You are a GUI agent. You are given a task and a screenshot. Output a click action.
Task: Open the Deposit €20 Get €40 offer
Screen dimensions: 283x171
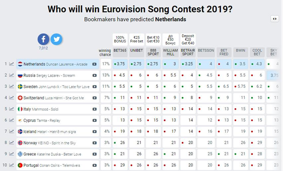tap(188, 39)
